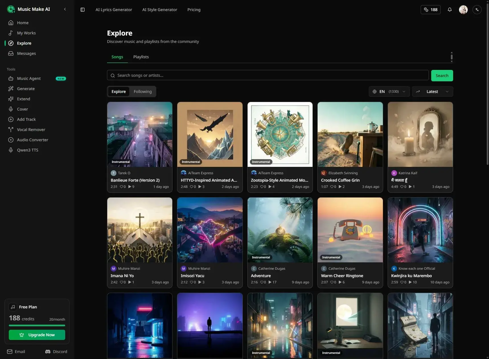The width and height of the screenshot is (489, 359).
Task: Open the Generate tool
Action: coord(37,89)
